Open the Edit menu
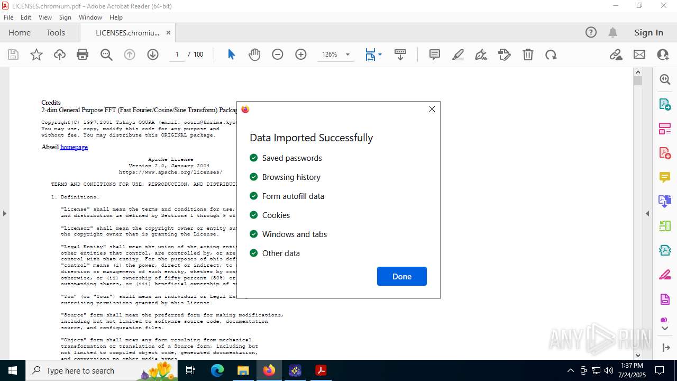 26,17
